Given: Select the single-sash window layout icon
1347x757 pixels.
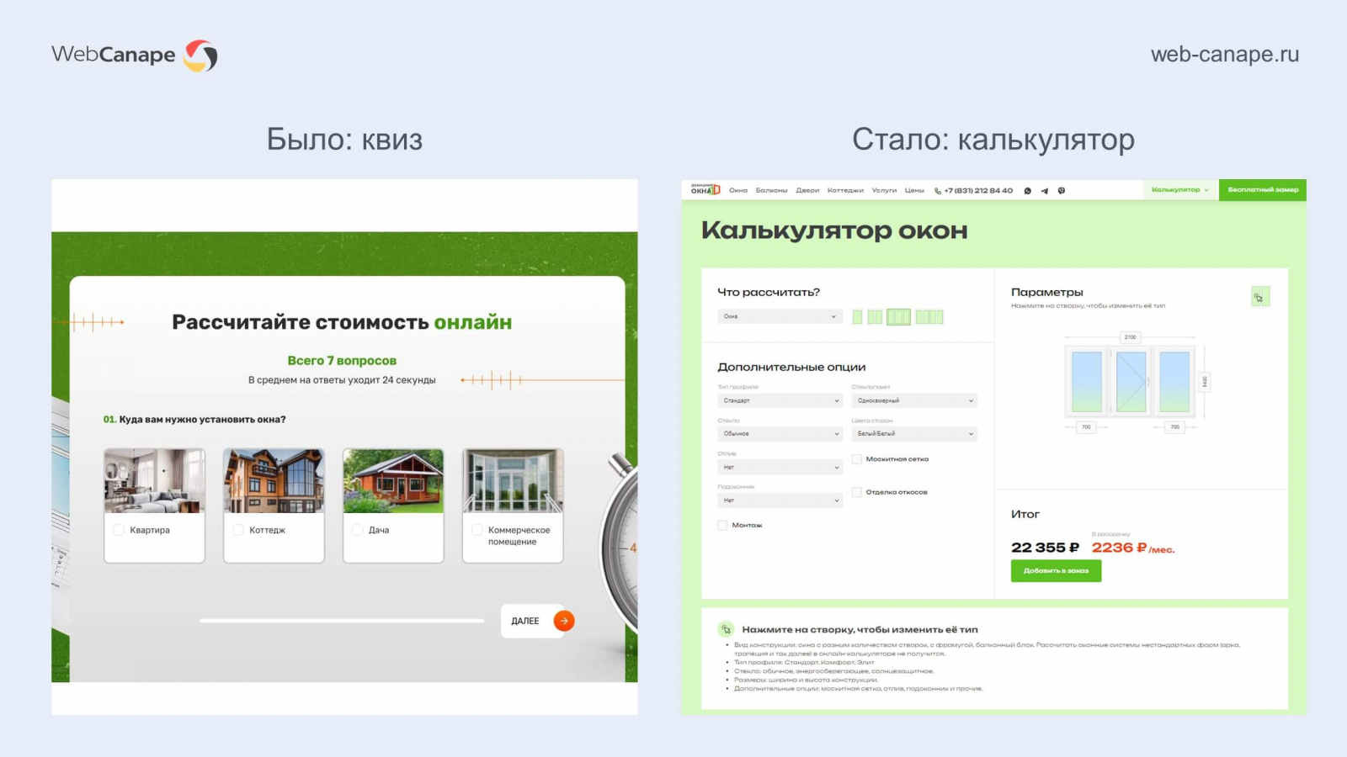Looking at the screenshot, I should point(857,317).
